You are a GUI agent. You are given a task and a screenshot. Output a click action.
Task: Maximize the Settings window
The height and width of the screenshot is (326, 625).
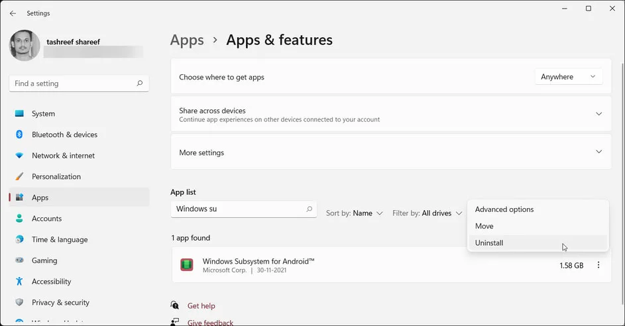click(x=589, y=9)
